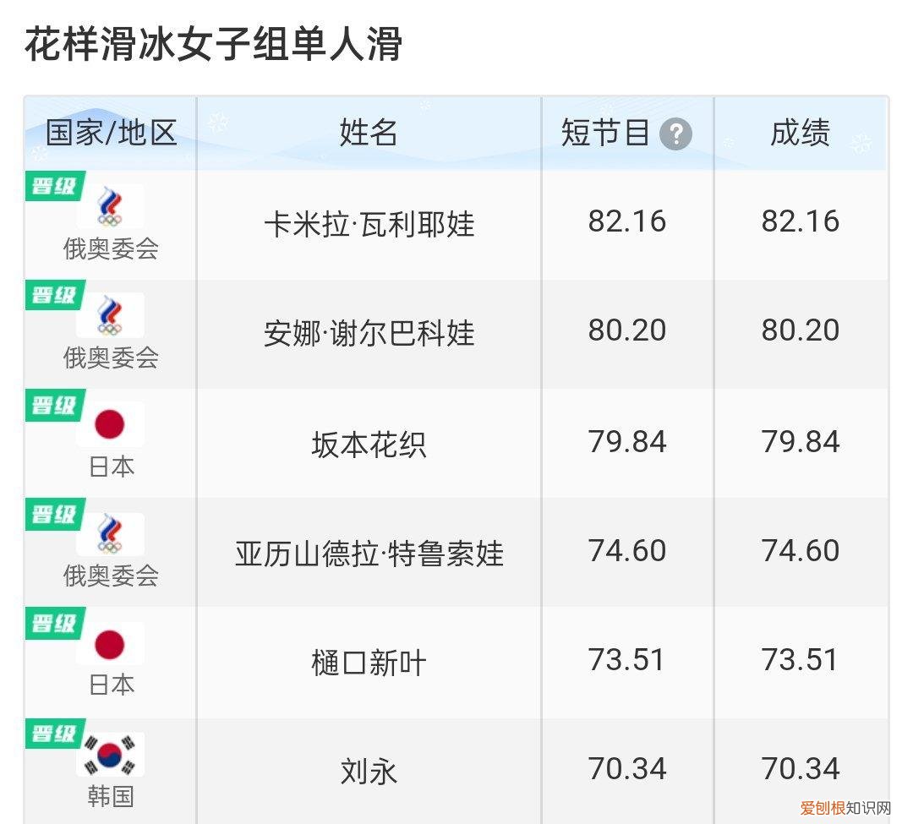Open the 短节目 help question mark icon
Viewport: 913px width, 824px height.
[x=677, y=133]
